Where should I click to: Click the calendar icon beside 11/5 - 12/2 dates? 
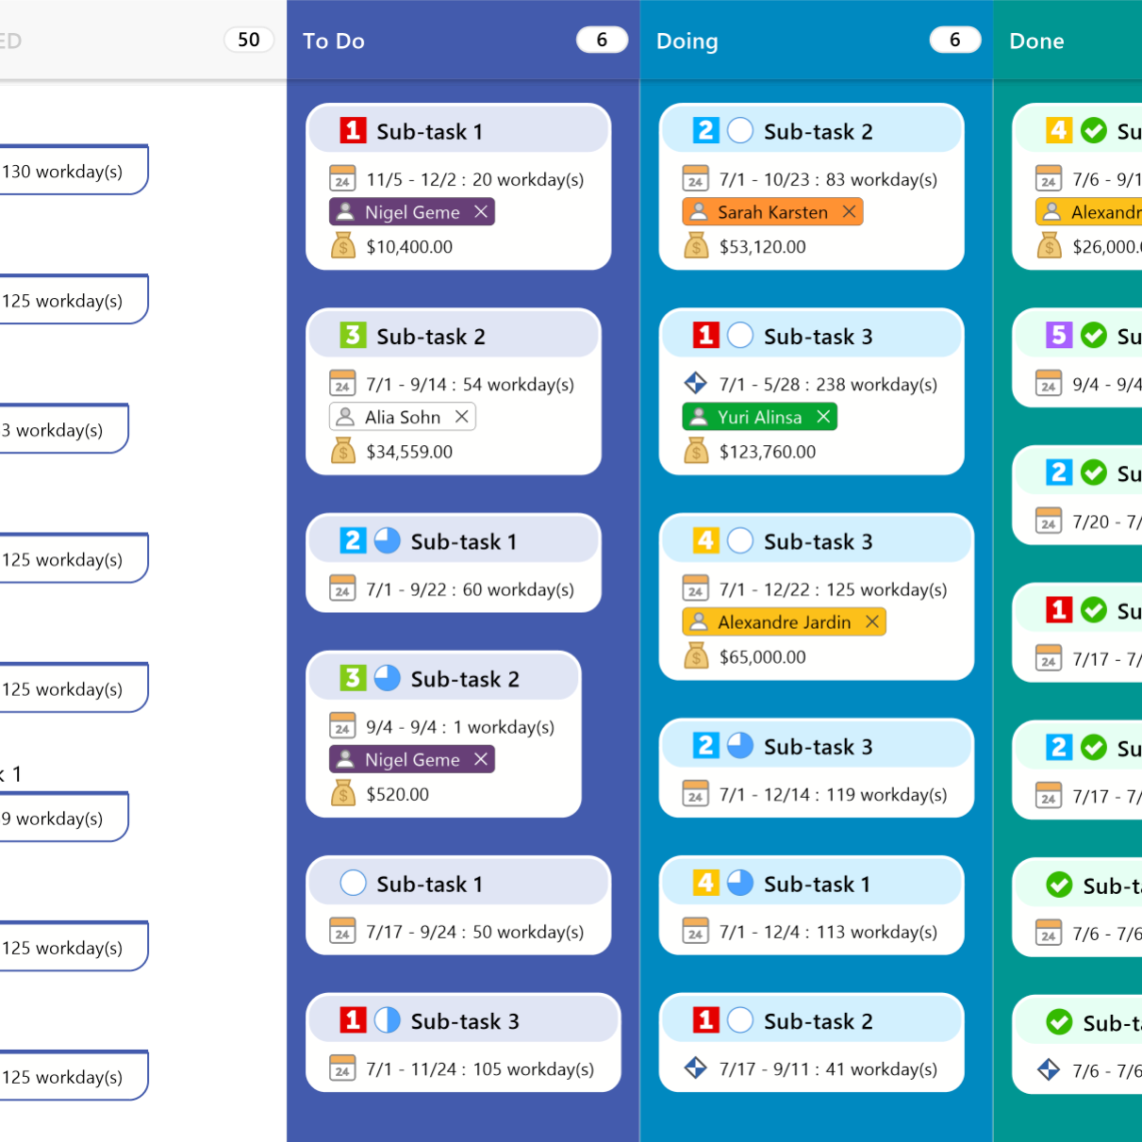(342, 179)
